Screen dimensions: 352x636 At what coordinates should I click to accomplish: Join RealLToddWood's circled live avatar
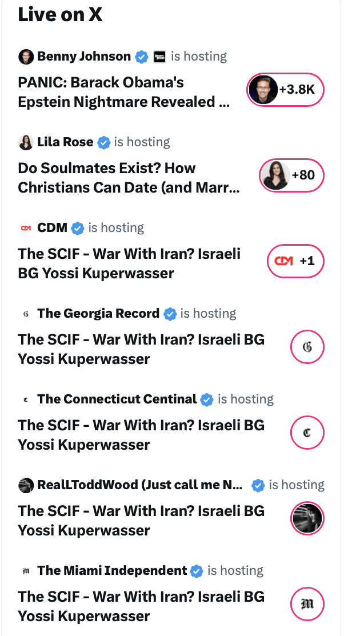[307, 518]
